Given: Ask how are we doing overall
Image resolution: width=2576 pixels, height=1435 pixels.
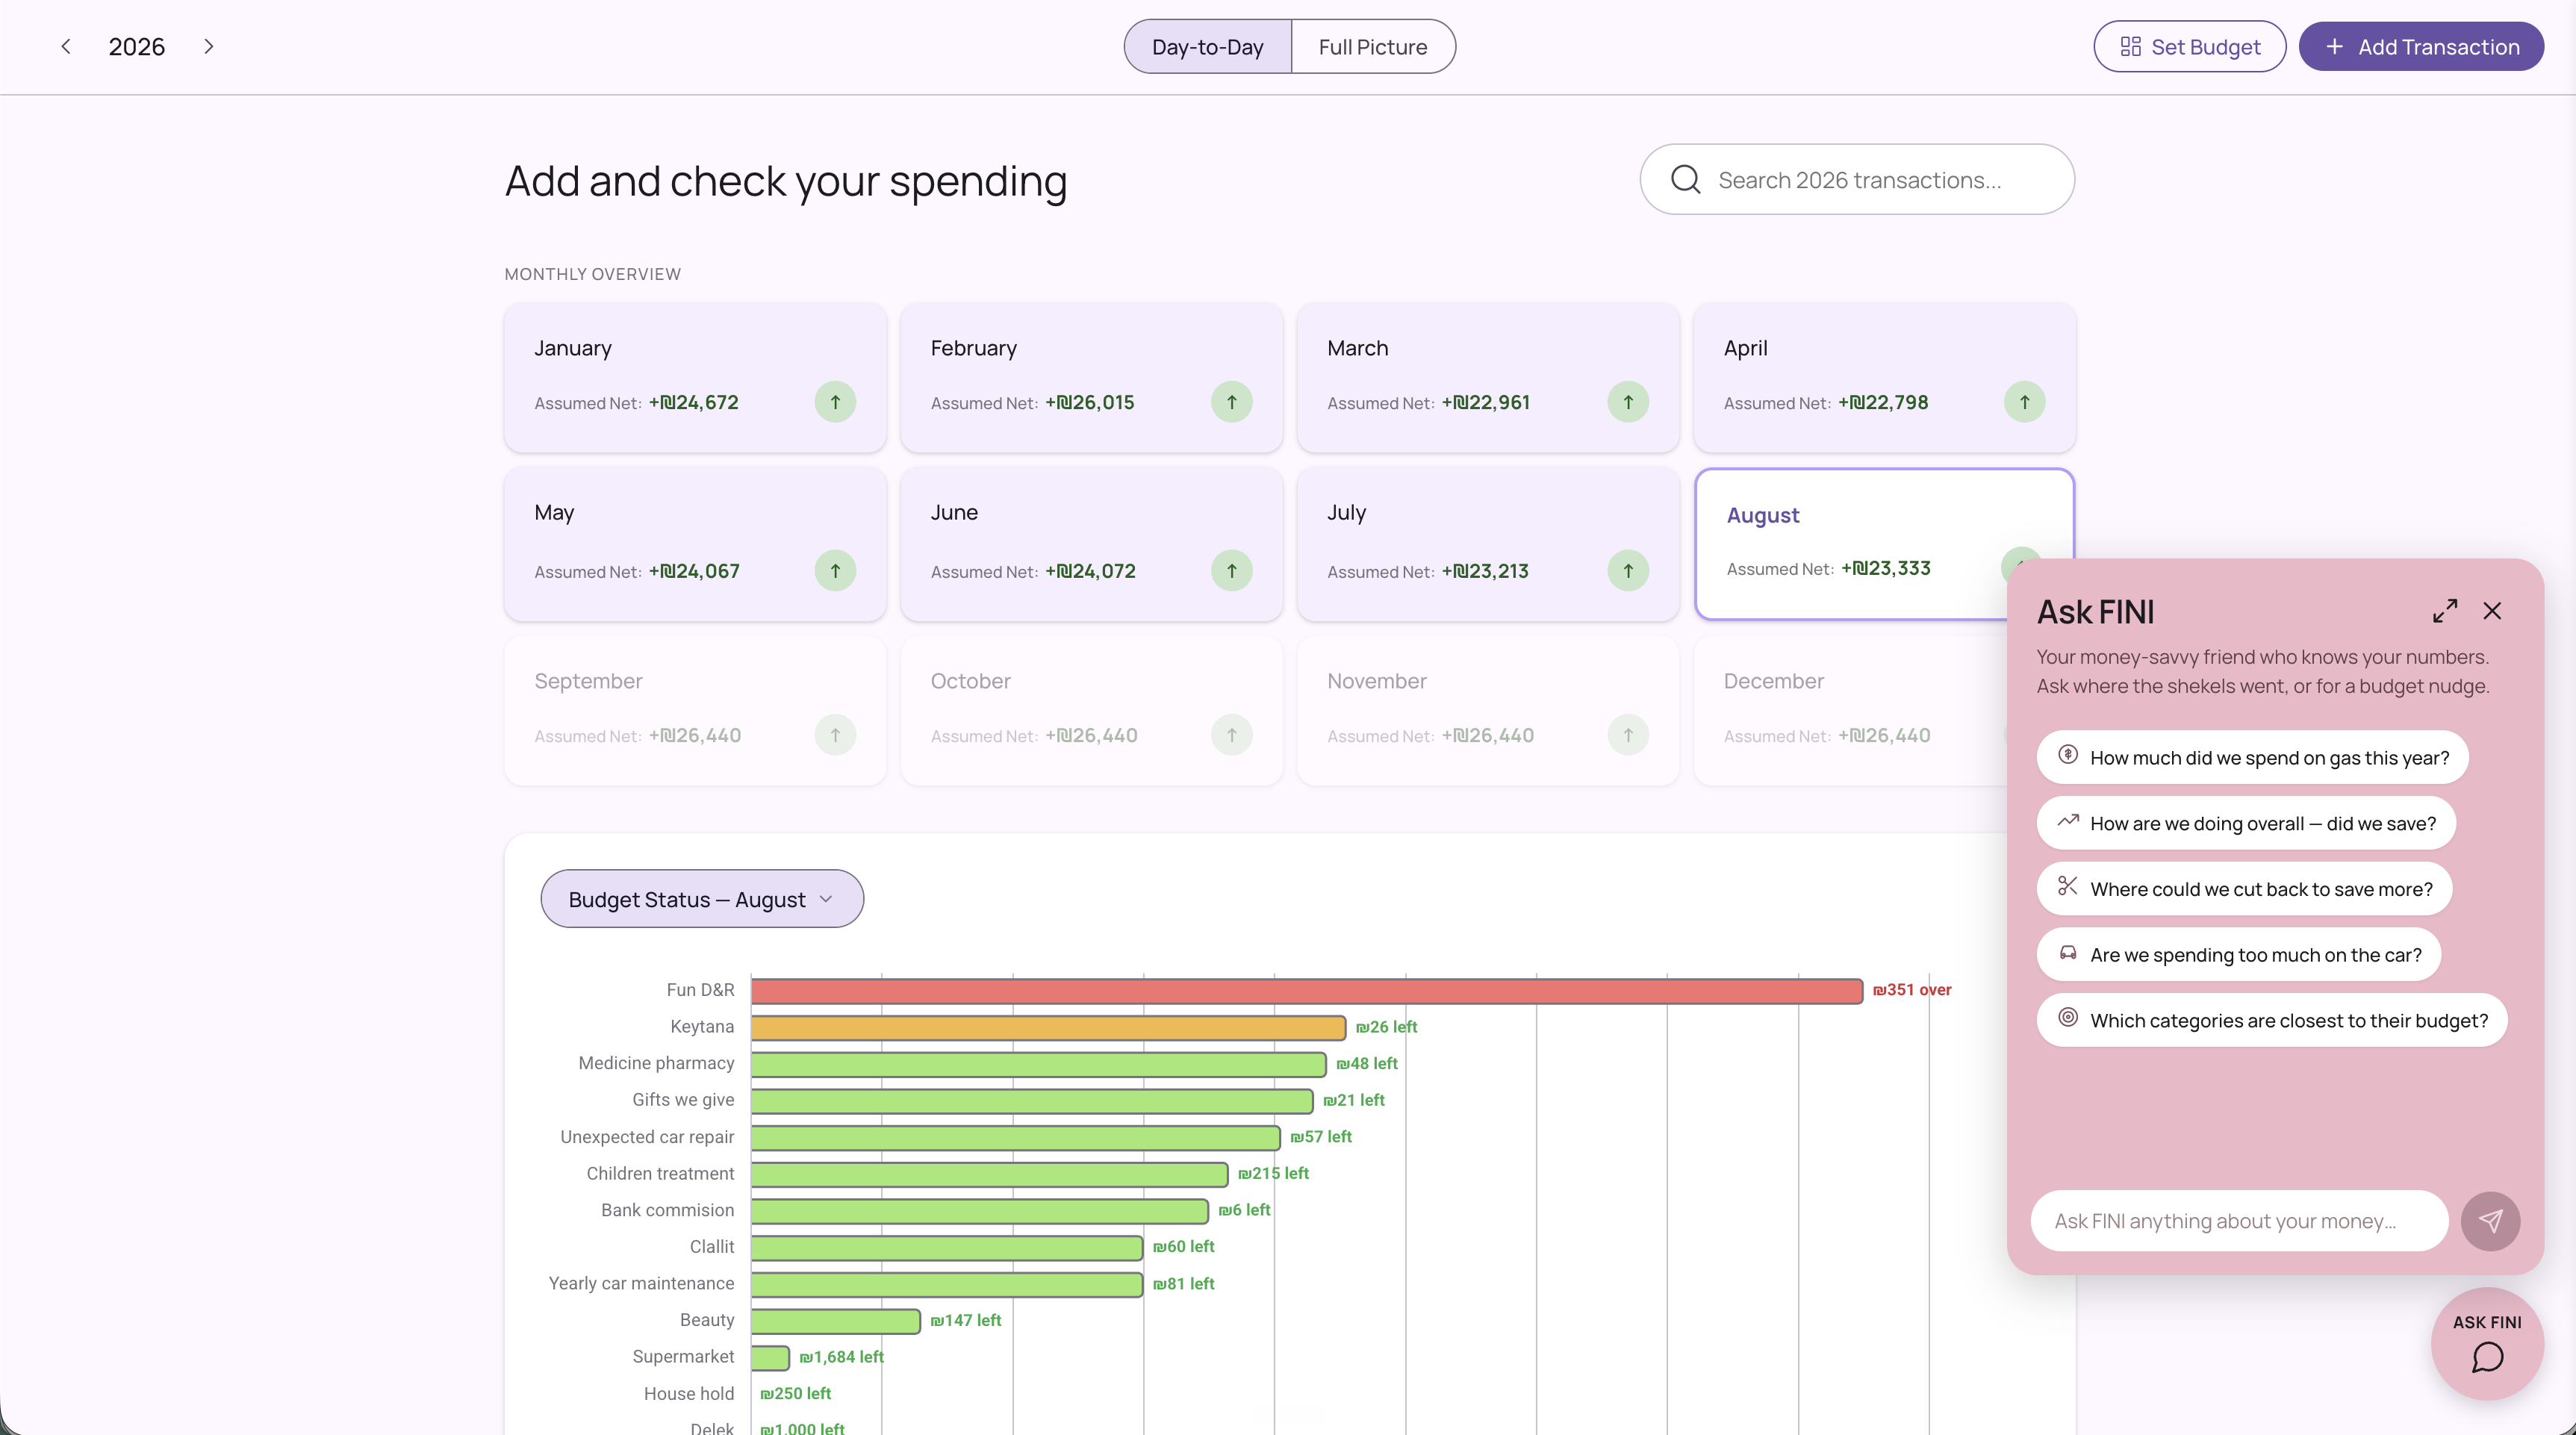Looking at the screenshot, I should (x=2246, y=823).
